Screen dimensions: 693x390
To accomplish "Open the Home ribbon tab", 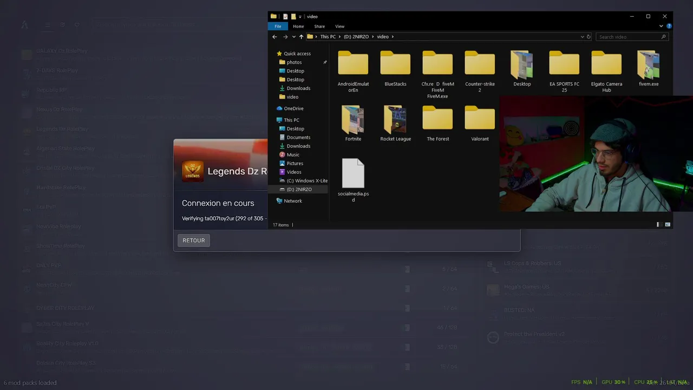I will (x=298, y=26).
